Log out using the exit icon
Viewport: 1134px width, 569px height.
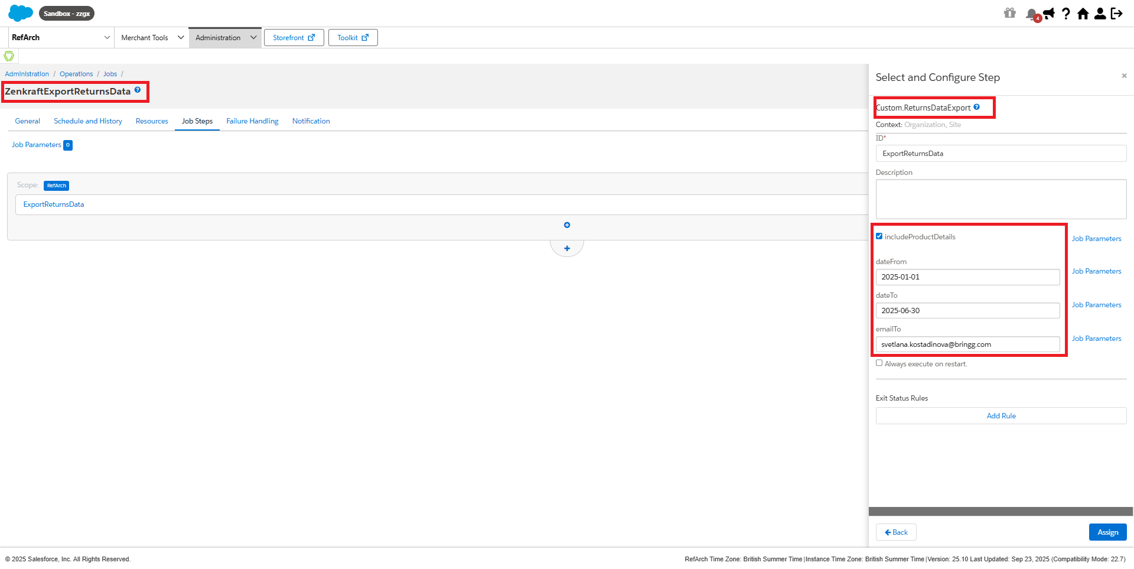1117,13
